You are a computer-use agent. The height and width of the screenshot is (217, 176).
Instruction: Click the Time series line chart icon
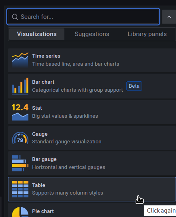pyautogui.click(x=20, y=60)
